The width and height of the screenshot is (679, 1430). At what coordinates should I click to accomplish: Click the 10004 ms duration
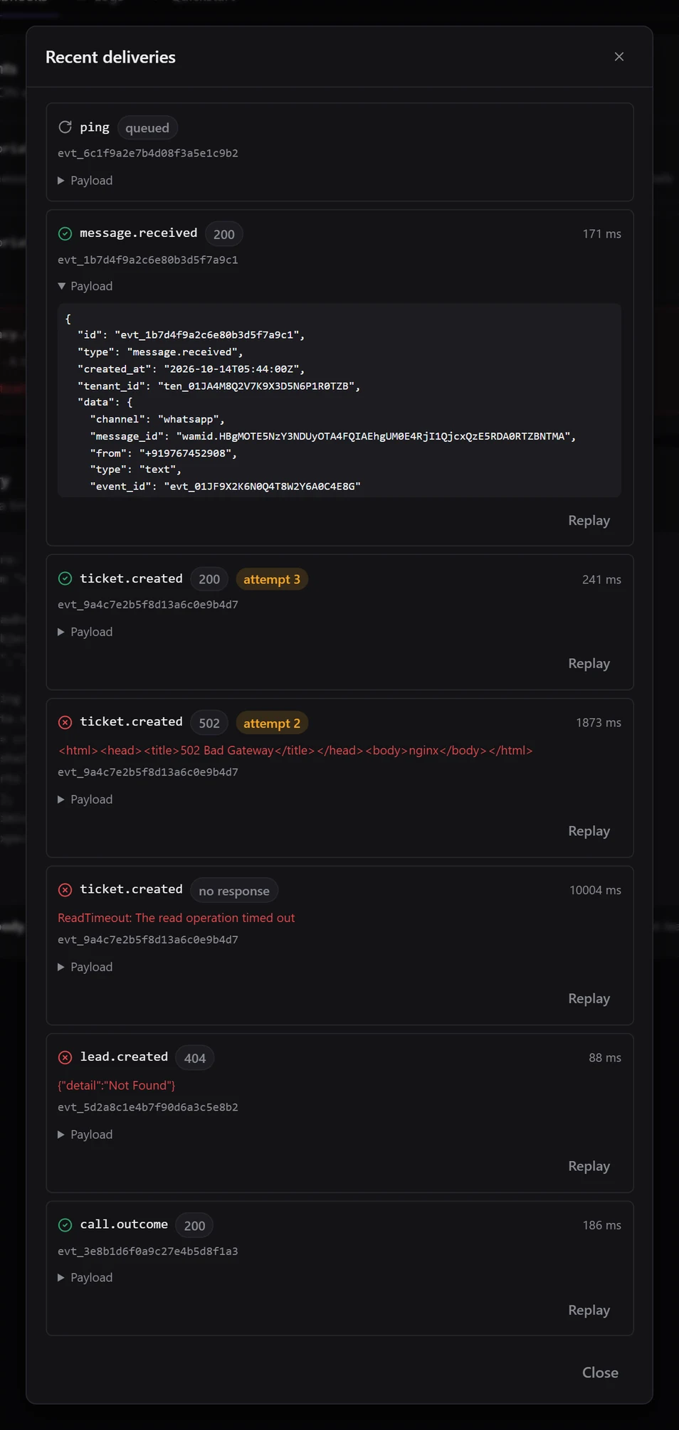595,890
